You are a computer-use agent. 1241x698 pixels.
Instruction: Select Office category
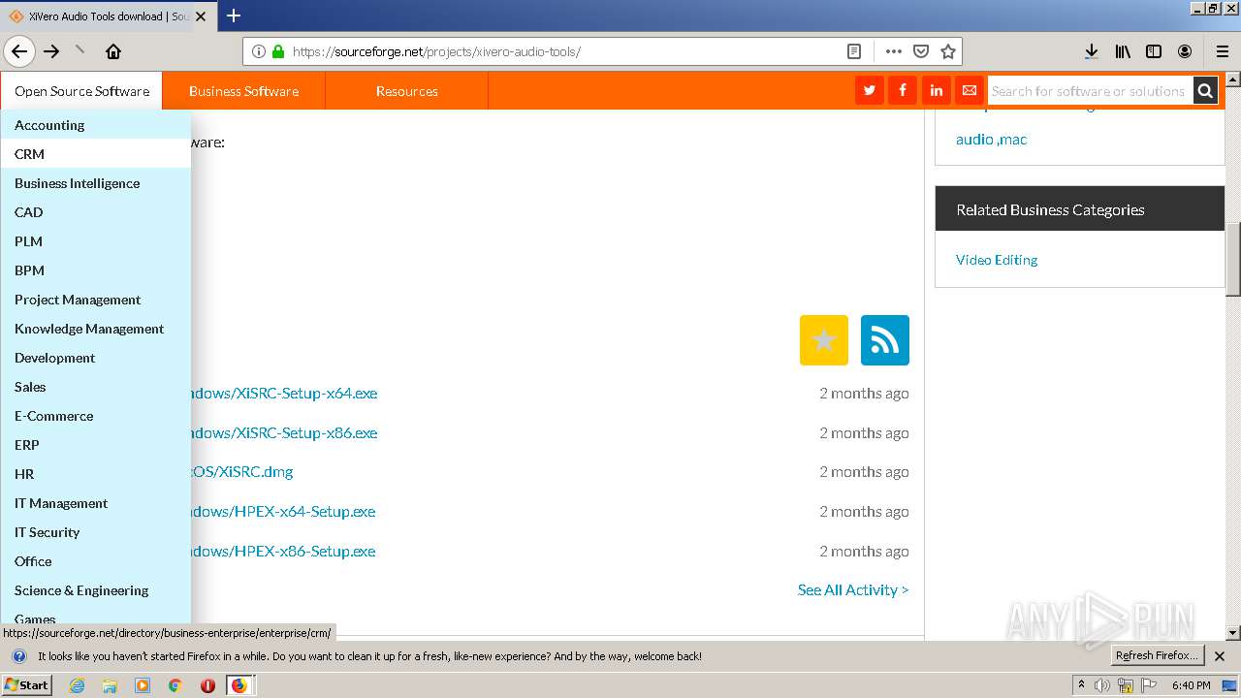pos(96,561)
